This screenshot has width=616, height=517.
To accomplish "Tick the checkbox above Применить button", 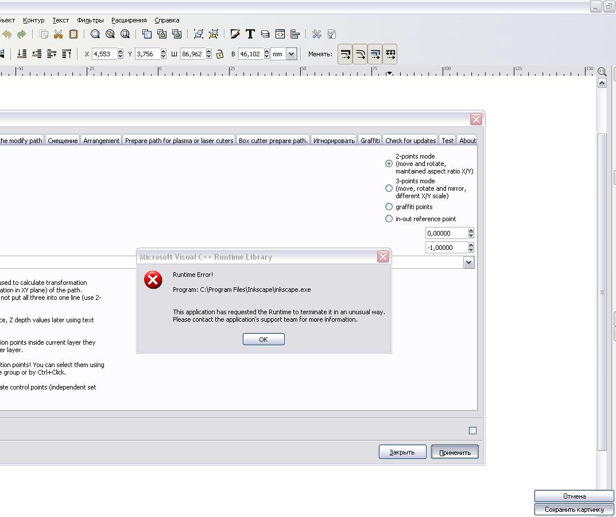I will [x=472, y=431].
